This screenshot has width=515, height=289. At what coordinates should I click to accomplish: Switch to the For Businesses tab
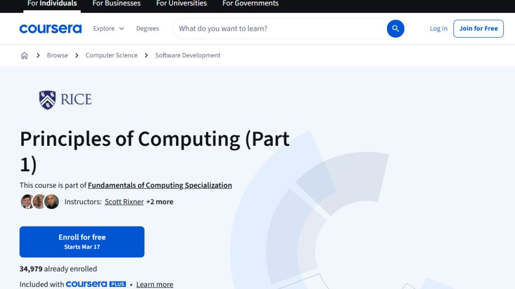coord(117,4)
